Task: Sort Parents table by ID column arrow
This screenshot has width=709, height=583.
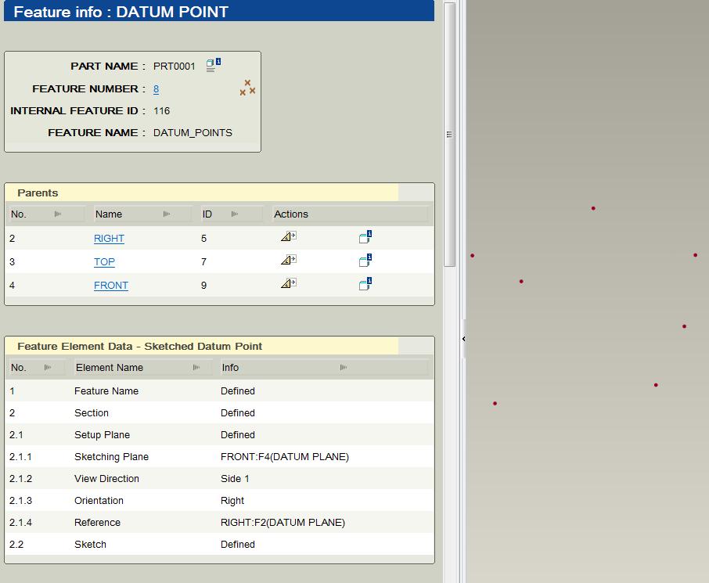Action: pyautogui.click(x=234, y=214)
